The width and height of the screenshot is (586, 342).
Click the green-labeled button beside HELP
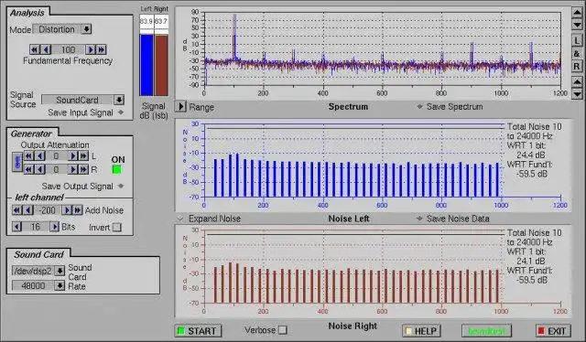coord(486,331)
